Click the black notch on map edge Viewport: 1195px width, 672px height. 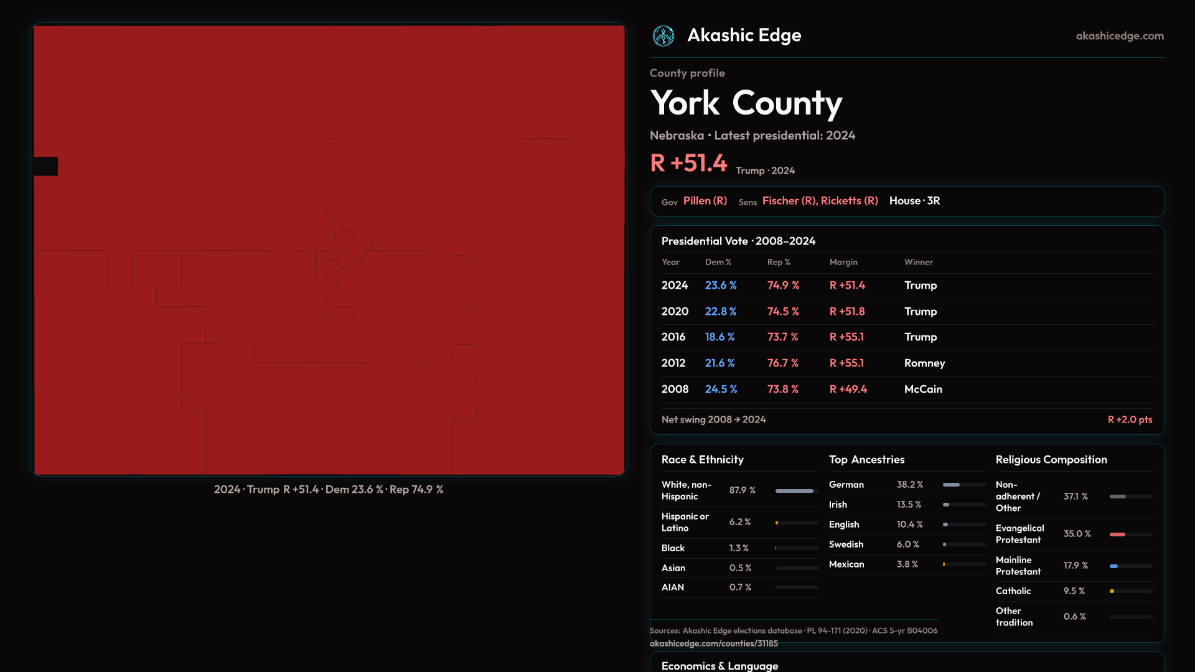point(45,166)
